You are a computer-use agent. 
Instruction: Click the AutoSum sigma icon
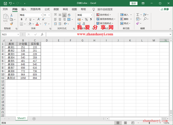pos(138,15)
